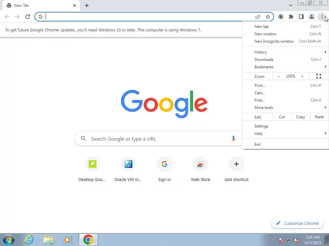Open the Extensions puzzle icon

point(291,17)
